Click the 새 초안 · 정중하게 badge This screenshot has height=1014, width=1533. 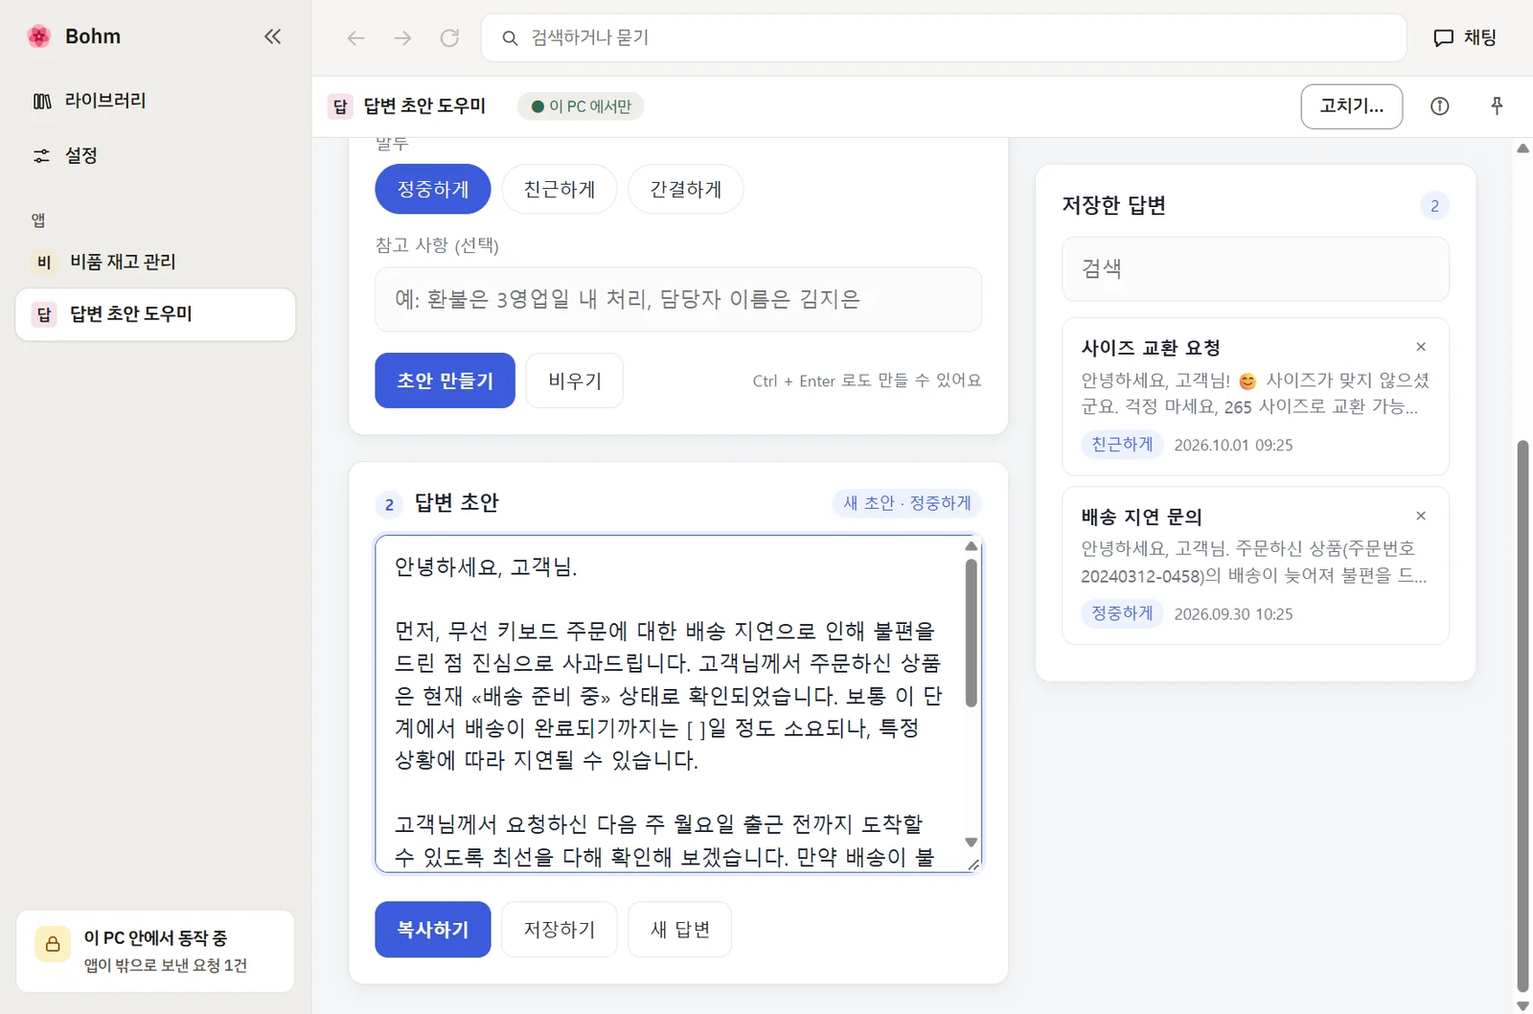(x=907, y=503)
